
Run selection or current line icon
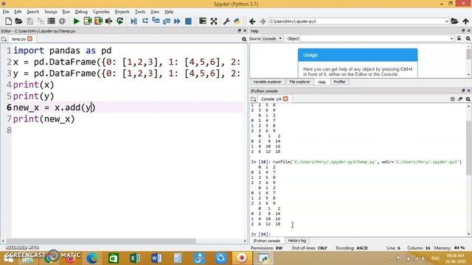pos(108,21)
